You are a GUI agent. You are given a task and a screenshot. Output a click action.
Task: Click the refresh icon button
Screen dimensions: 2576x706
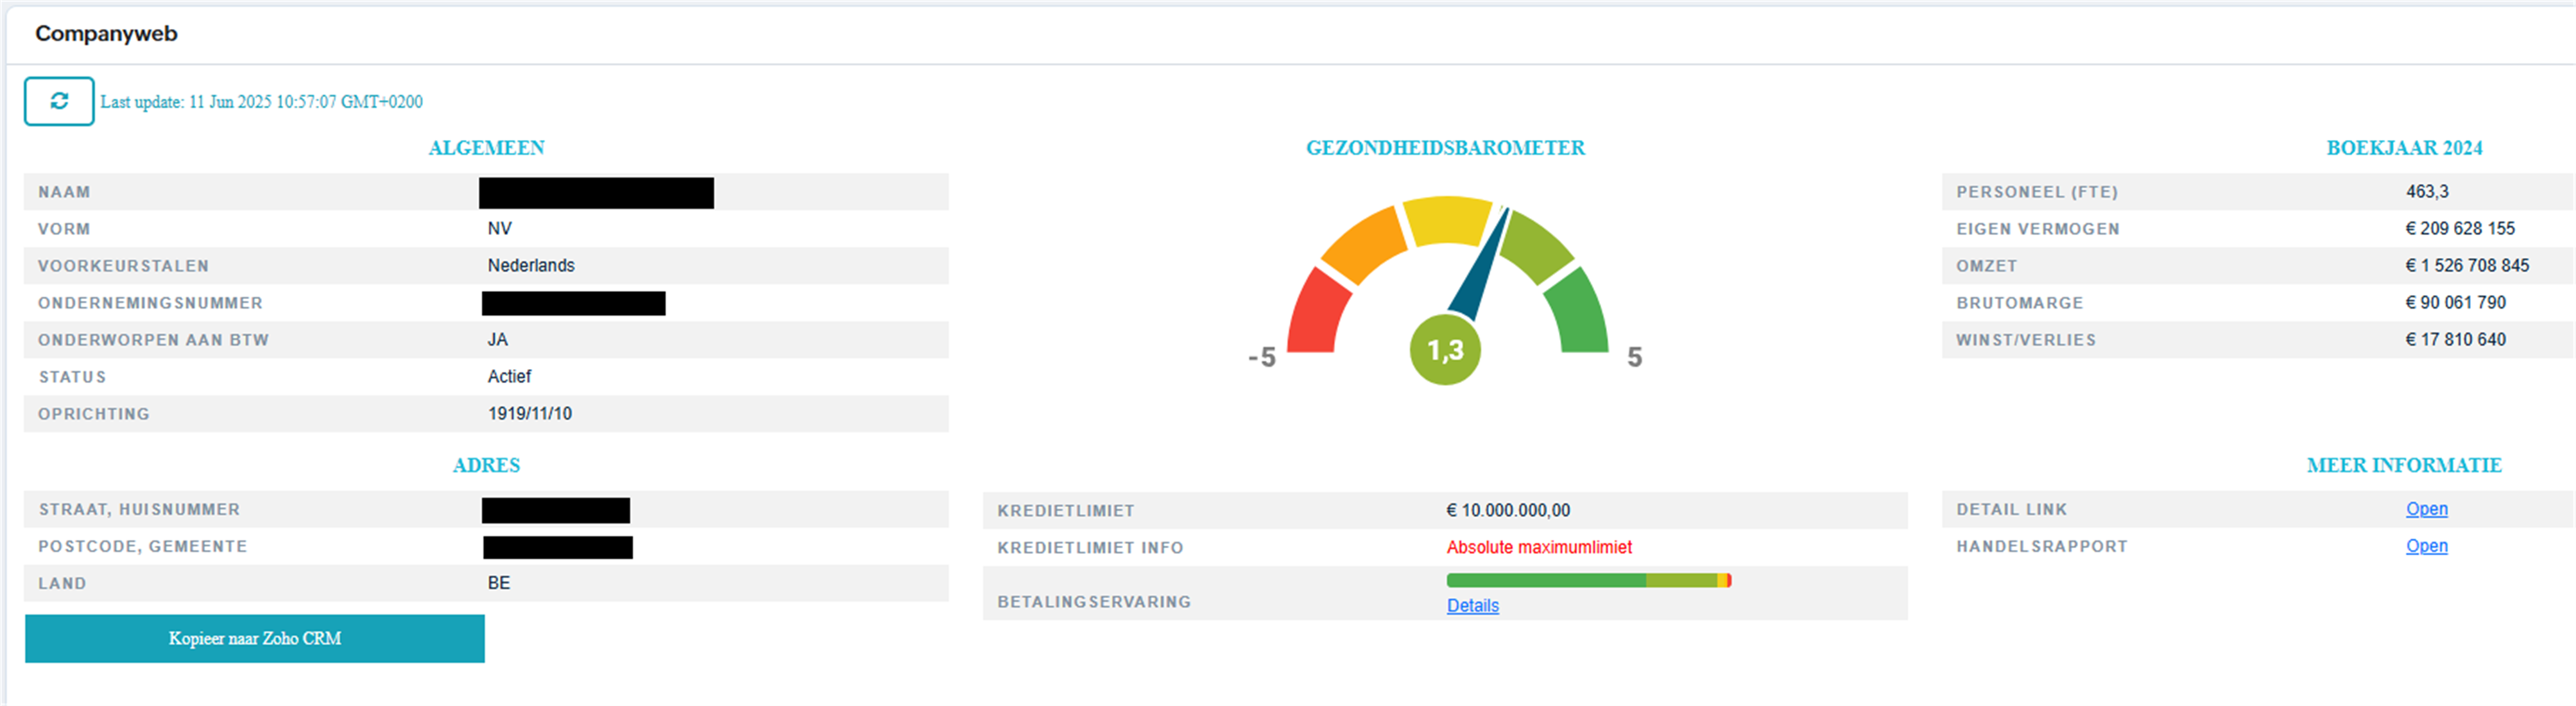point(59,101)
